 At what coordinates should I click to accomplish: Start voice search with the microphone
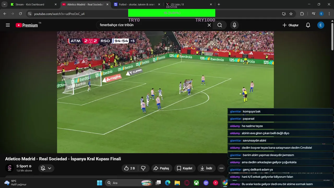coord(234,25)
